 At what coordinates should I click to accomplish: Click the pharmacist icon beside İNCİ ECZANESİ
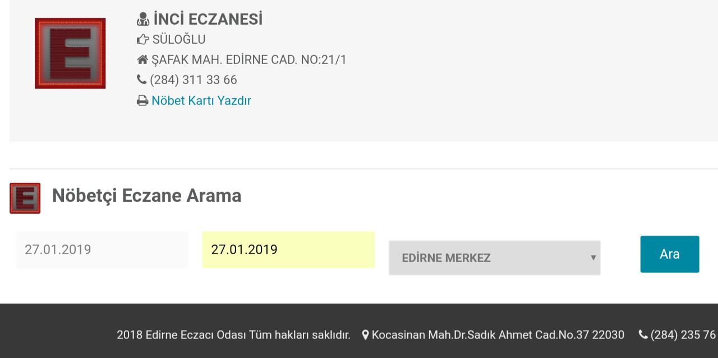click(x=143, y=19)
